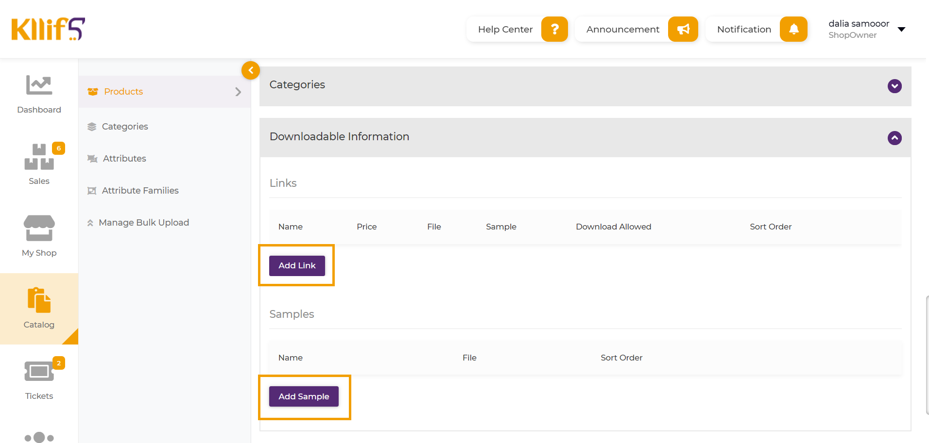Open the Tickets icon

tap(39, 372)
